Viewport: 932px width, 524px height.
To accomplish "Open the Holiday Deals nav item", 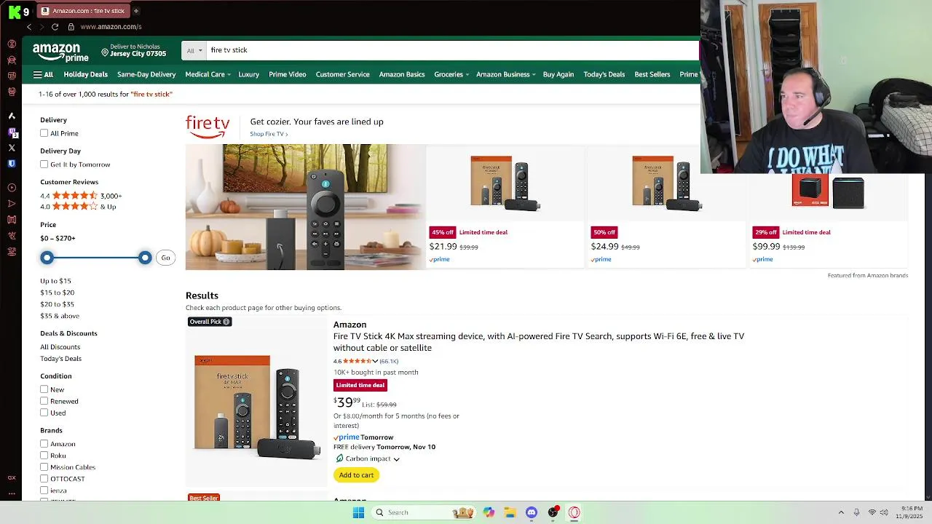I will (x=85, y=74).
